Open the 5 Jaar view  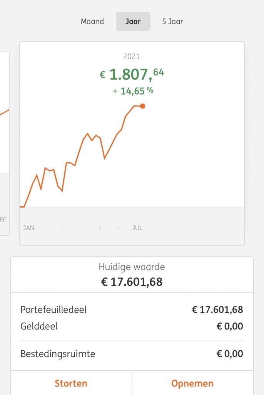tap(172, 22)
